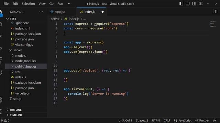Click Ln 3, Col 1 status item
The width and height of the screenshot is (220, 123).
pyautogui.click(x=125, y=120)
